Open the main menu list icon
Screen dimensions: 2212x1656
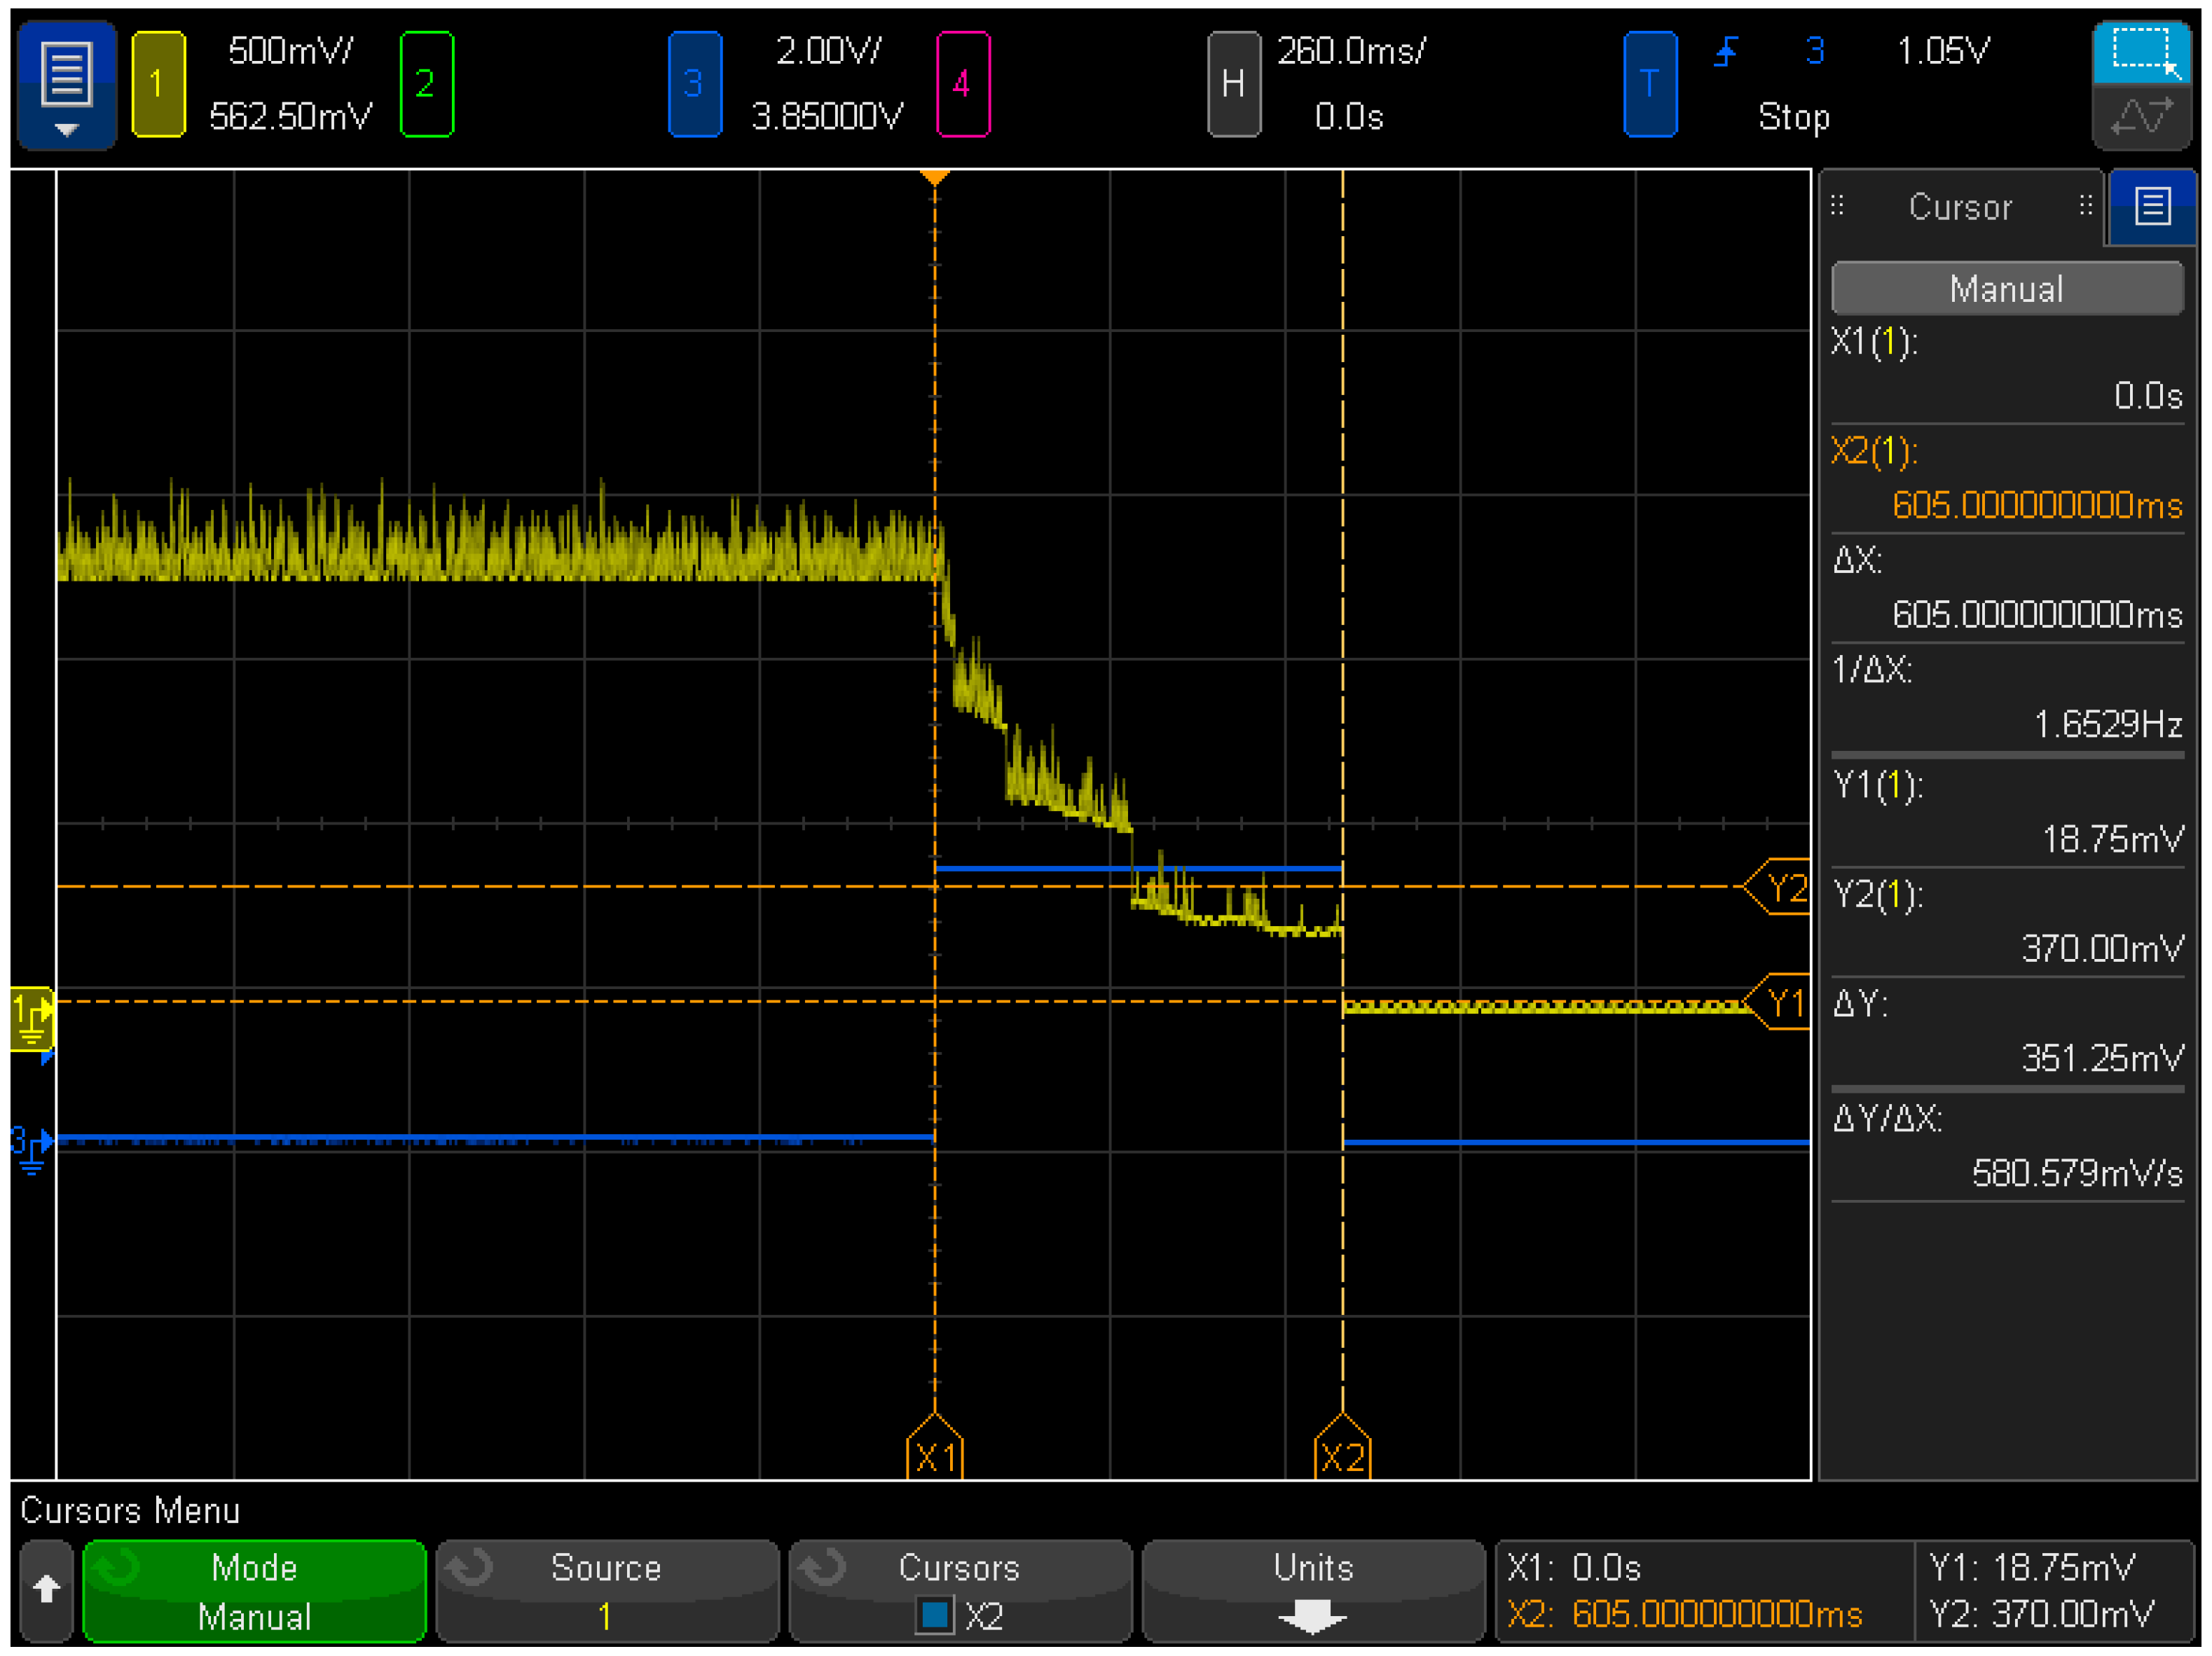(x=66, y=84)
